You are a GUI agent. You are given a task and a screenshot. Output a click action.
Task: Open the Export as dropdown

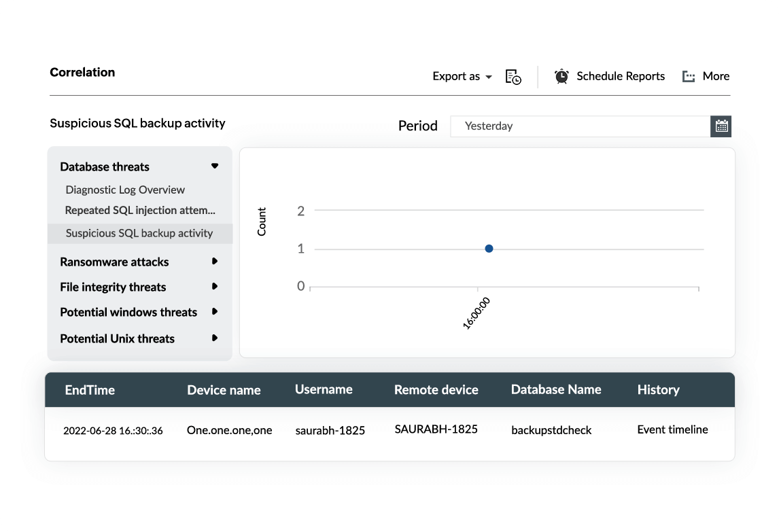[462, 77]
